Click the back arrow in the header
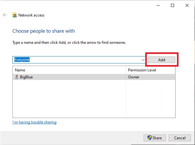This screenshot has height=145, width=195. [x=5, y=15]
